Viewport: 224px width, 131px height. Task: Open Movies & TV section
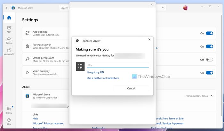click(9, 51)
